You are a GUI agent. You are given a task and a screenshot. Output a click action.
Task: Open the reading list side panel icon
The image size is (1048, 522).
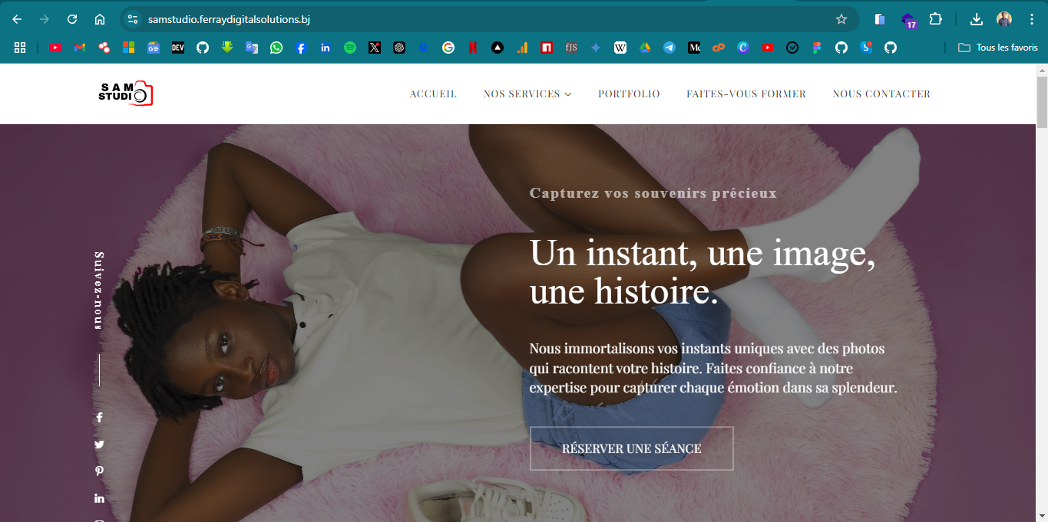pyautogui.click(x=880, y=19)
